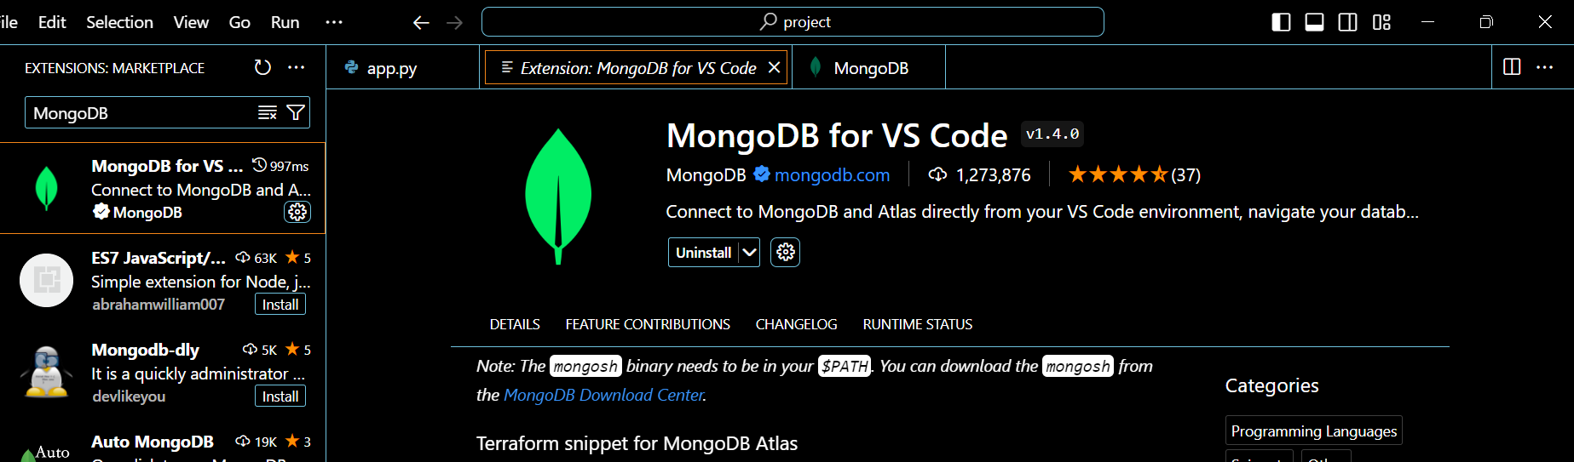Minimize the VS Code window

pos(1428,22)
